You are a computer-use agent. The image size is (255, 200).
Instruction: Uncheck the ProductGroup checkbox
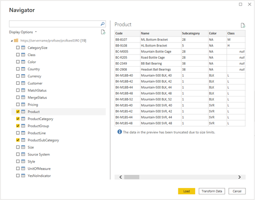tap(18, 126)
